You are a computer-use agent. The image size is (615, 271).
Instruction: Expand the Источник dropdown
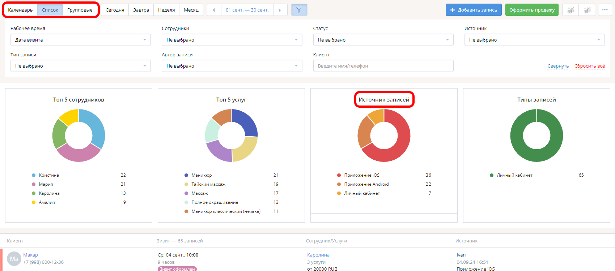[x=535, y=40]
